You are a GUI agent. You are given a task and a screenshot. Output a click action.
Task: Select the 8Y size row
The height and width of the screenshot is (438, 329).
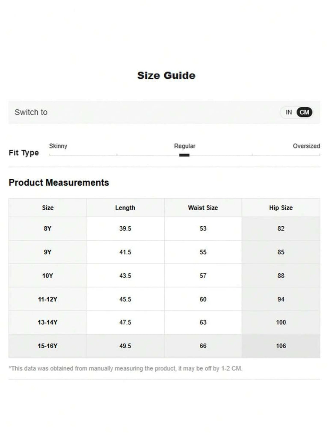[x=48, y=229]
